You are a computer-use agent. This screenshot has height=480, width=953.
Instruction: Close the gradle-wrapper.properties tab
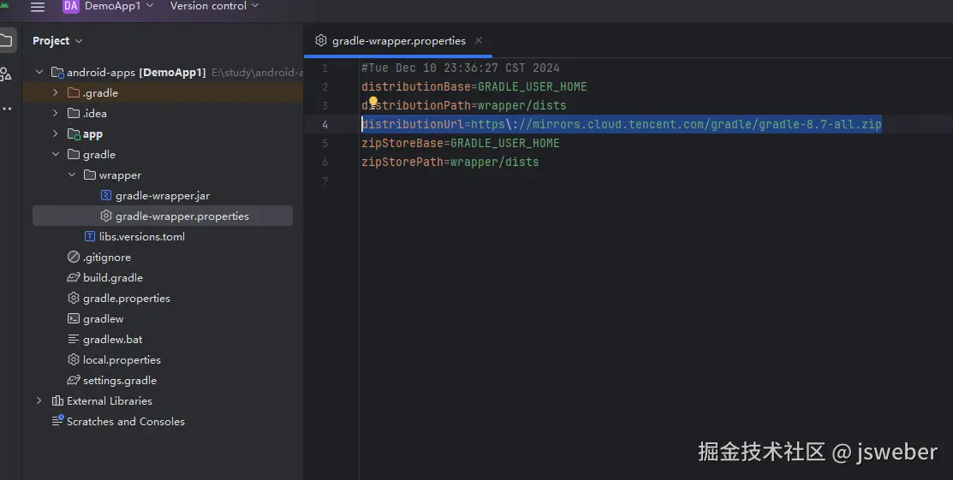click(479, 41)
